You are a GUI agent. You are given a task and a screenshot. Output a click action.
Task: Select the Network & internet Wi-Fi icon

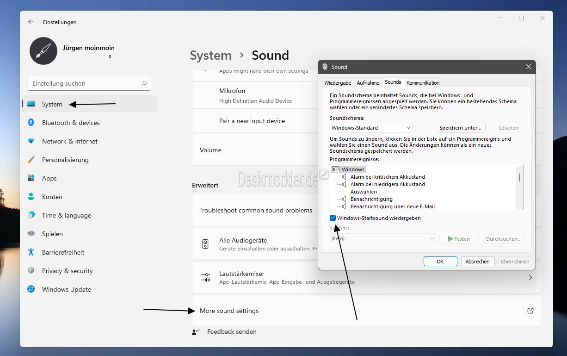31,141
